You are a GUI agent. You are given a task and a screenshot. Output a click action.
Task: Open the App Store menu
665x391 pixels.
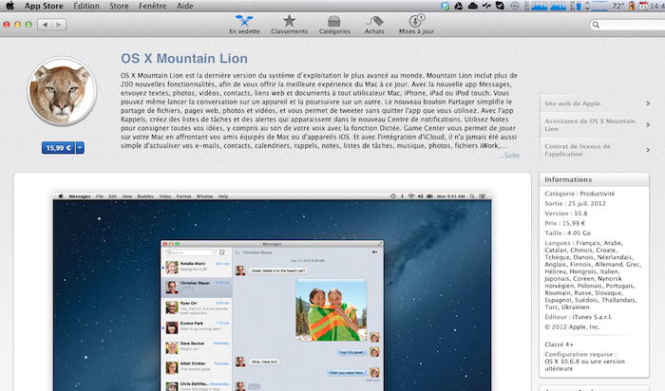tap(44, 6)
